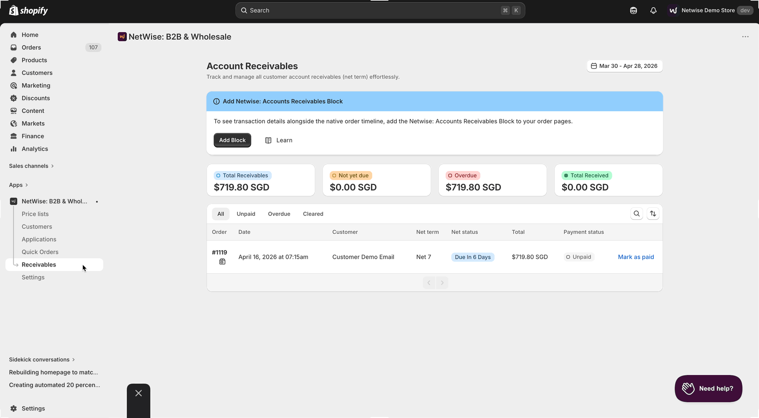This screenshot has width=759, height=418.
Task: Switch to the Overdue tab
Action: coord(279,214)
